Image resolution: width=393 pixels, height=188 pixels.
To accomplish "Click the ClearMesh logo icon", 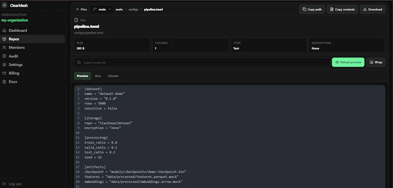I will (x=4, y=5).
